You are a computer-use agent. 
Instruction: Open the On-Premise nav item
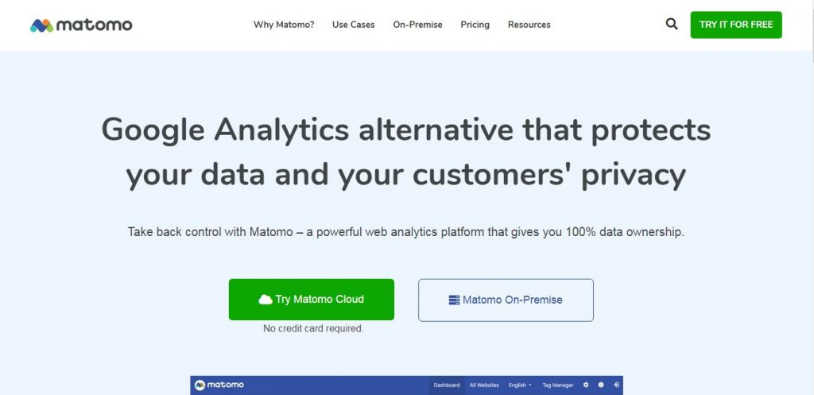tap(417, 25)
